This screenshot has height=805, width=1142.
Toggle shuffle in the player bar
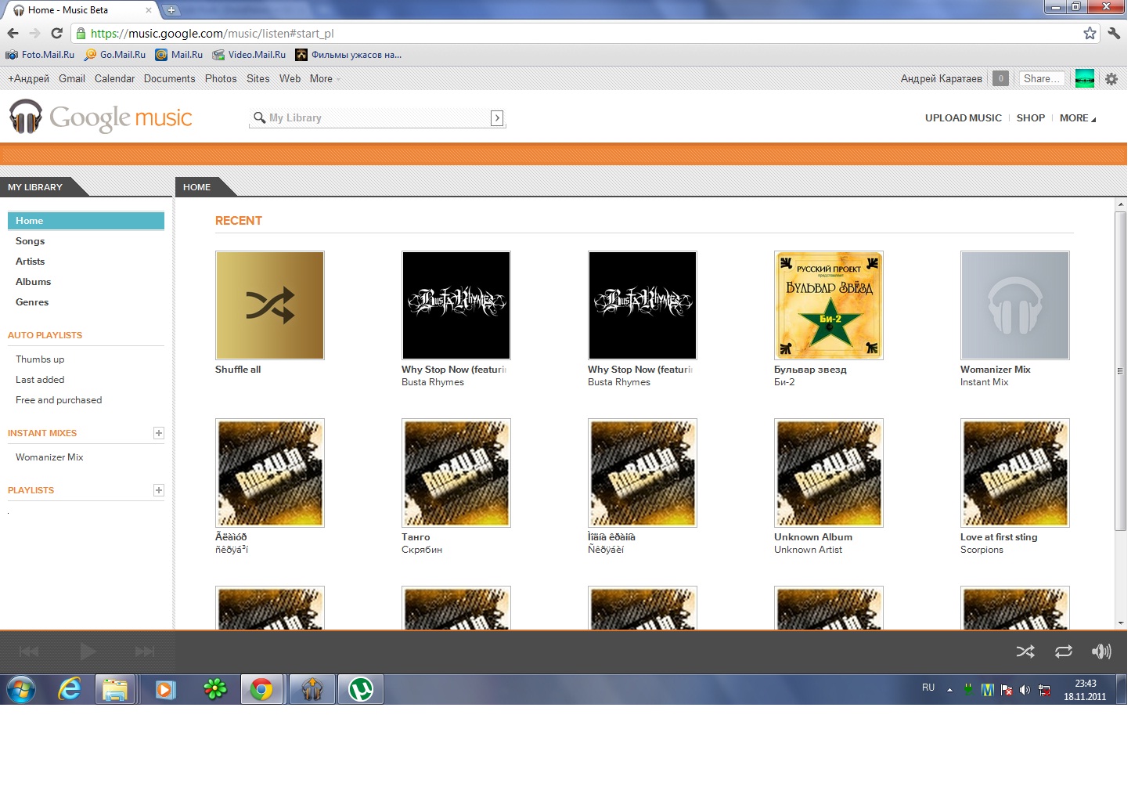click(x=1025, y=652)
